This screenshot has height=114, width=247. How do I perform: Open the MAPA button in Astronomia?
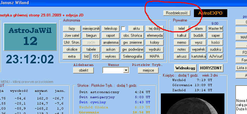[154, 56]
